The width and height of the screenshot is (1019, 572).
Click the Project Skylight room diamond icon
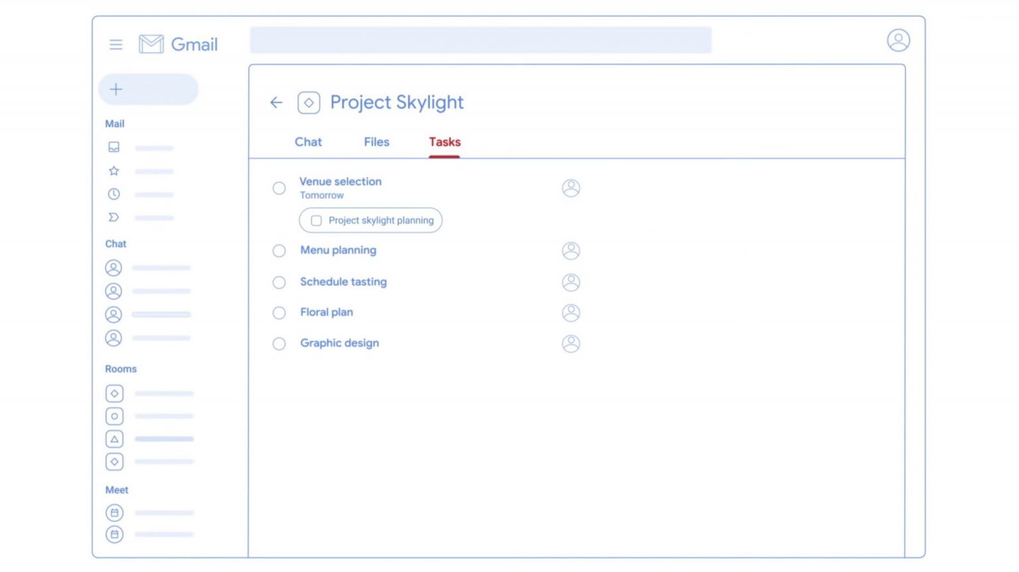[308, 103]
